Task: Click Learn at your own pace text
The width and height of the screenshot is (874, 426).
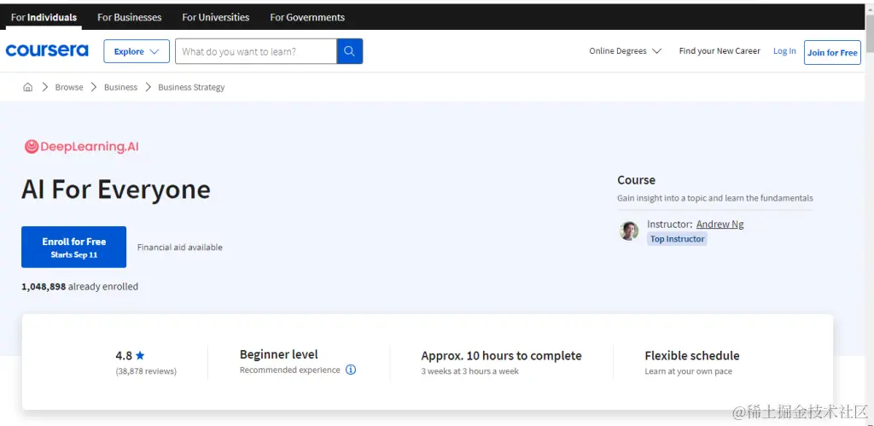Action: [689, 371]
